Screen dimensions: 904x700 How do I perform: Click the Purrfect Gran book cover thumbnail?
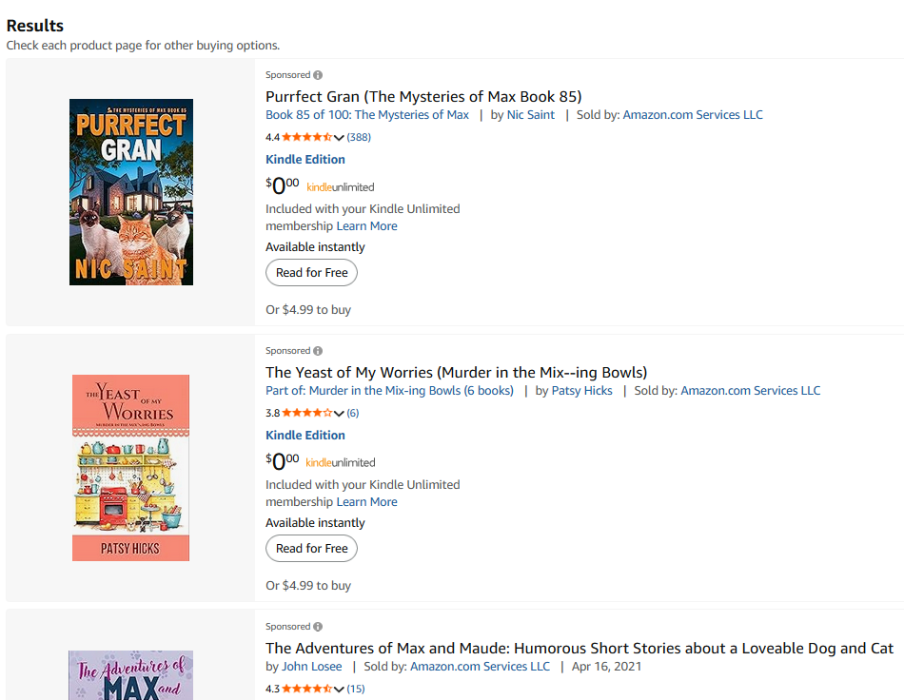click(x=131, y=192)
